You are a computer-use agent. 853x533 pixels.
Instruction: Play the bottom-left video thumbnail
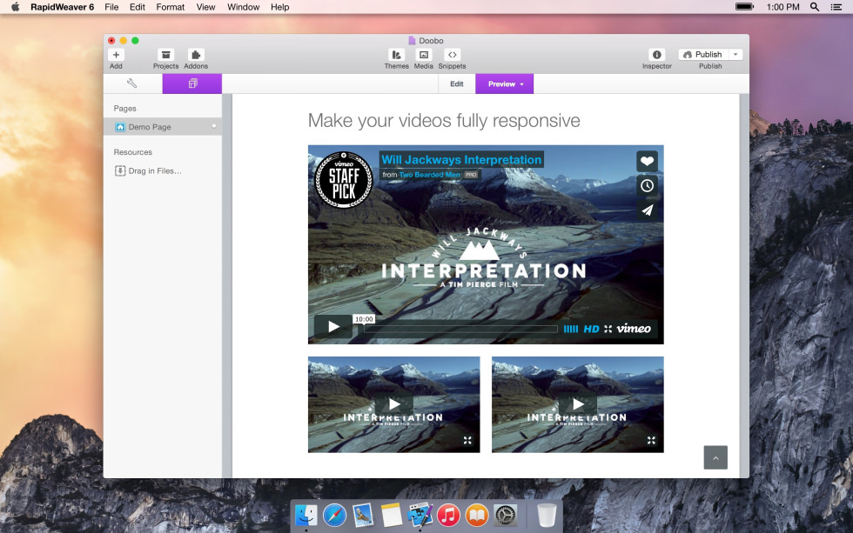pos(394,403)
